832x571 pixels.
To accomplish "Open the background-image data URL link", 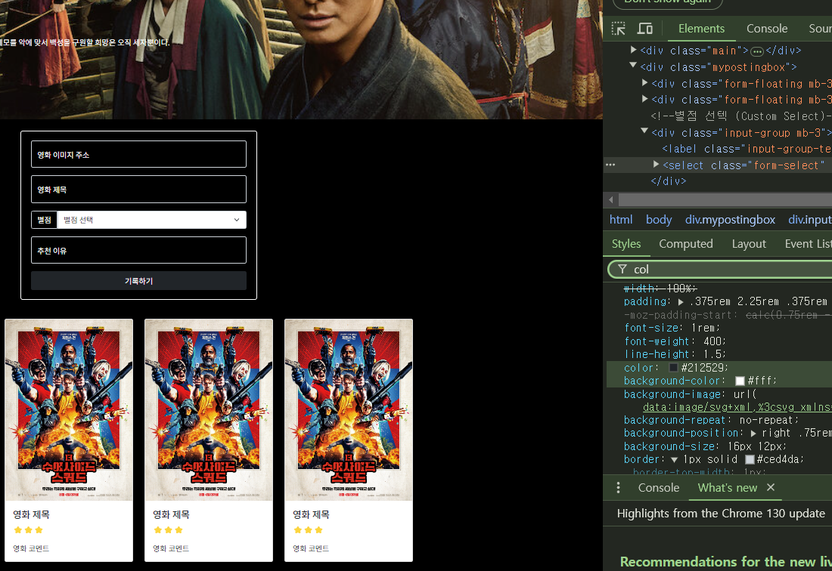I will pos(737,407).
